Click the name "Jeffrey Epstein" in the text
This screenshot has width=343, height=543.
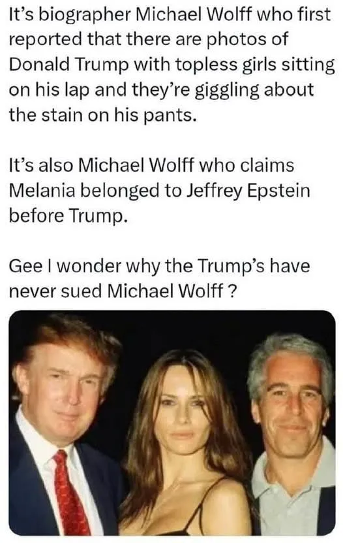point(248,191)
